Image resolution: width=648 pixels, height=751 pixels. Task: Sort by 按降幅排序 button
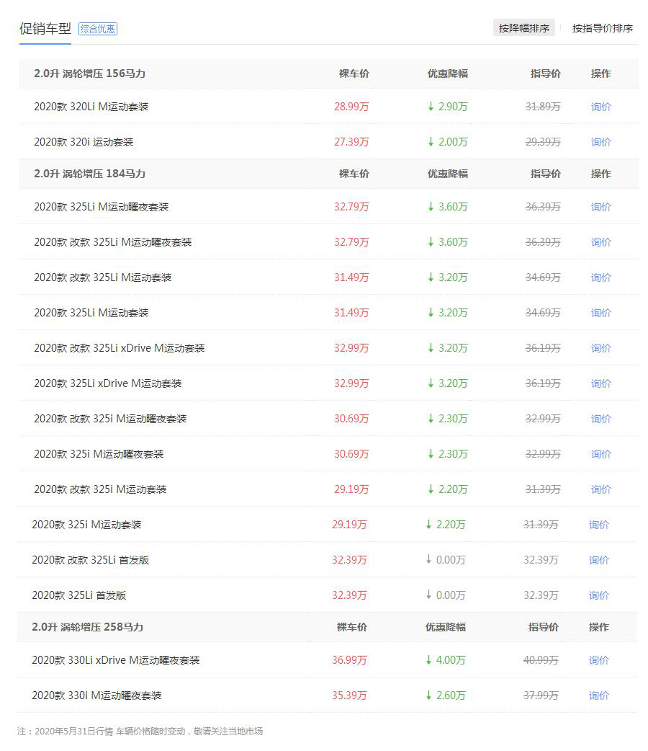(x=523, y=28)
